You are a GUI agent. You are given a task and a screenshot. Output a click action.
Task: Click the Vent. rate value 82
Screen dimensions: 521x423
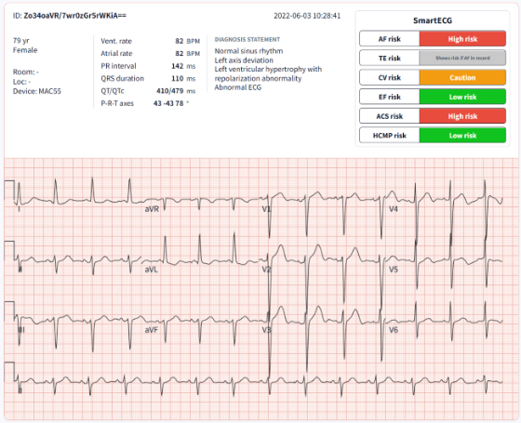click(x=180, y=41)
